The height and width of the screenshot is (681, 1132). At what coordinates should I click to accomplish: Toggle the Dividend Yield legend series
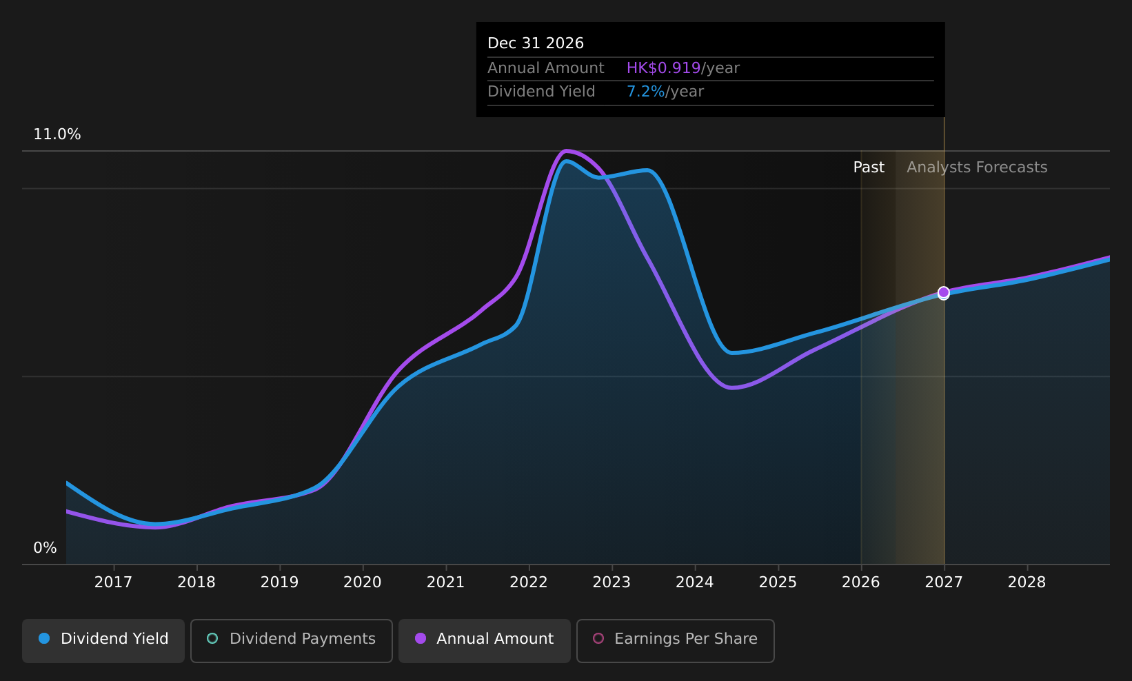pyautogui.click(x=103, y=640)
